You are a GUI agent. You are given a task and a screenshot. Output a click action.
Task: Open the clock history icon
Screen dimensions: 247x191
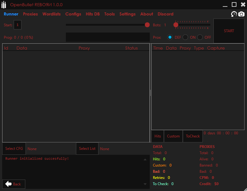coord(234,14)
